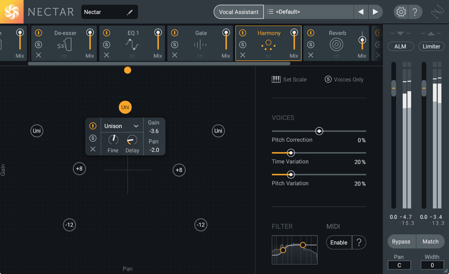Solo the selected Unison voice in popup

[93, 138]
